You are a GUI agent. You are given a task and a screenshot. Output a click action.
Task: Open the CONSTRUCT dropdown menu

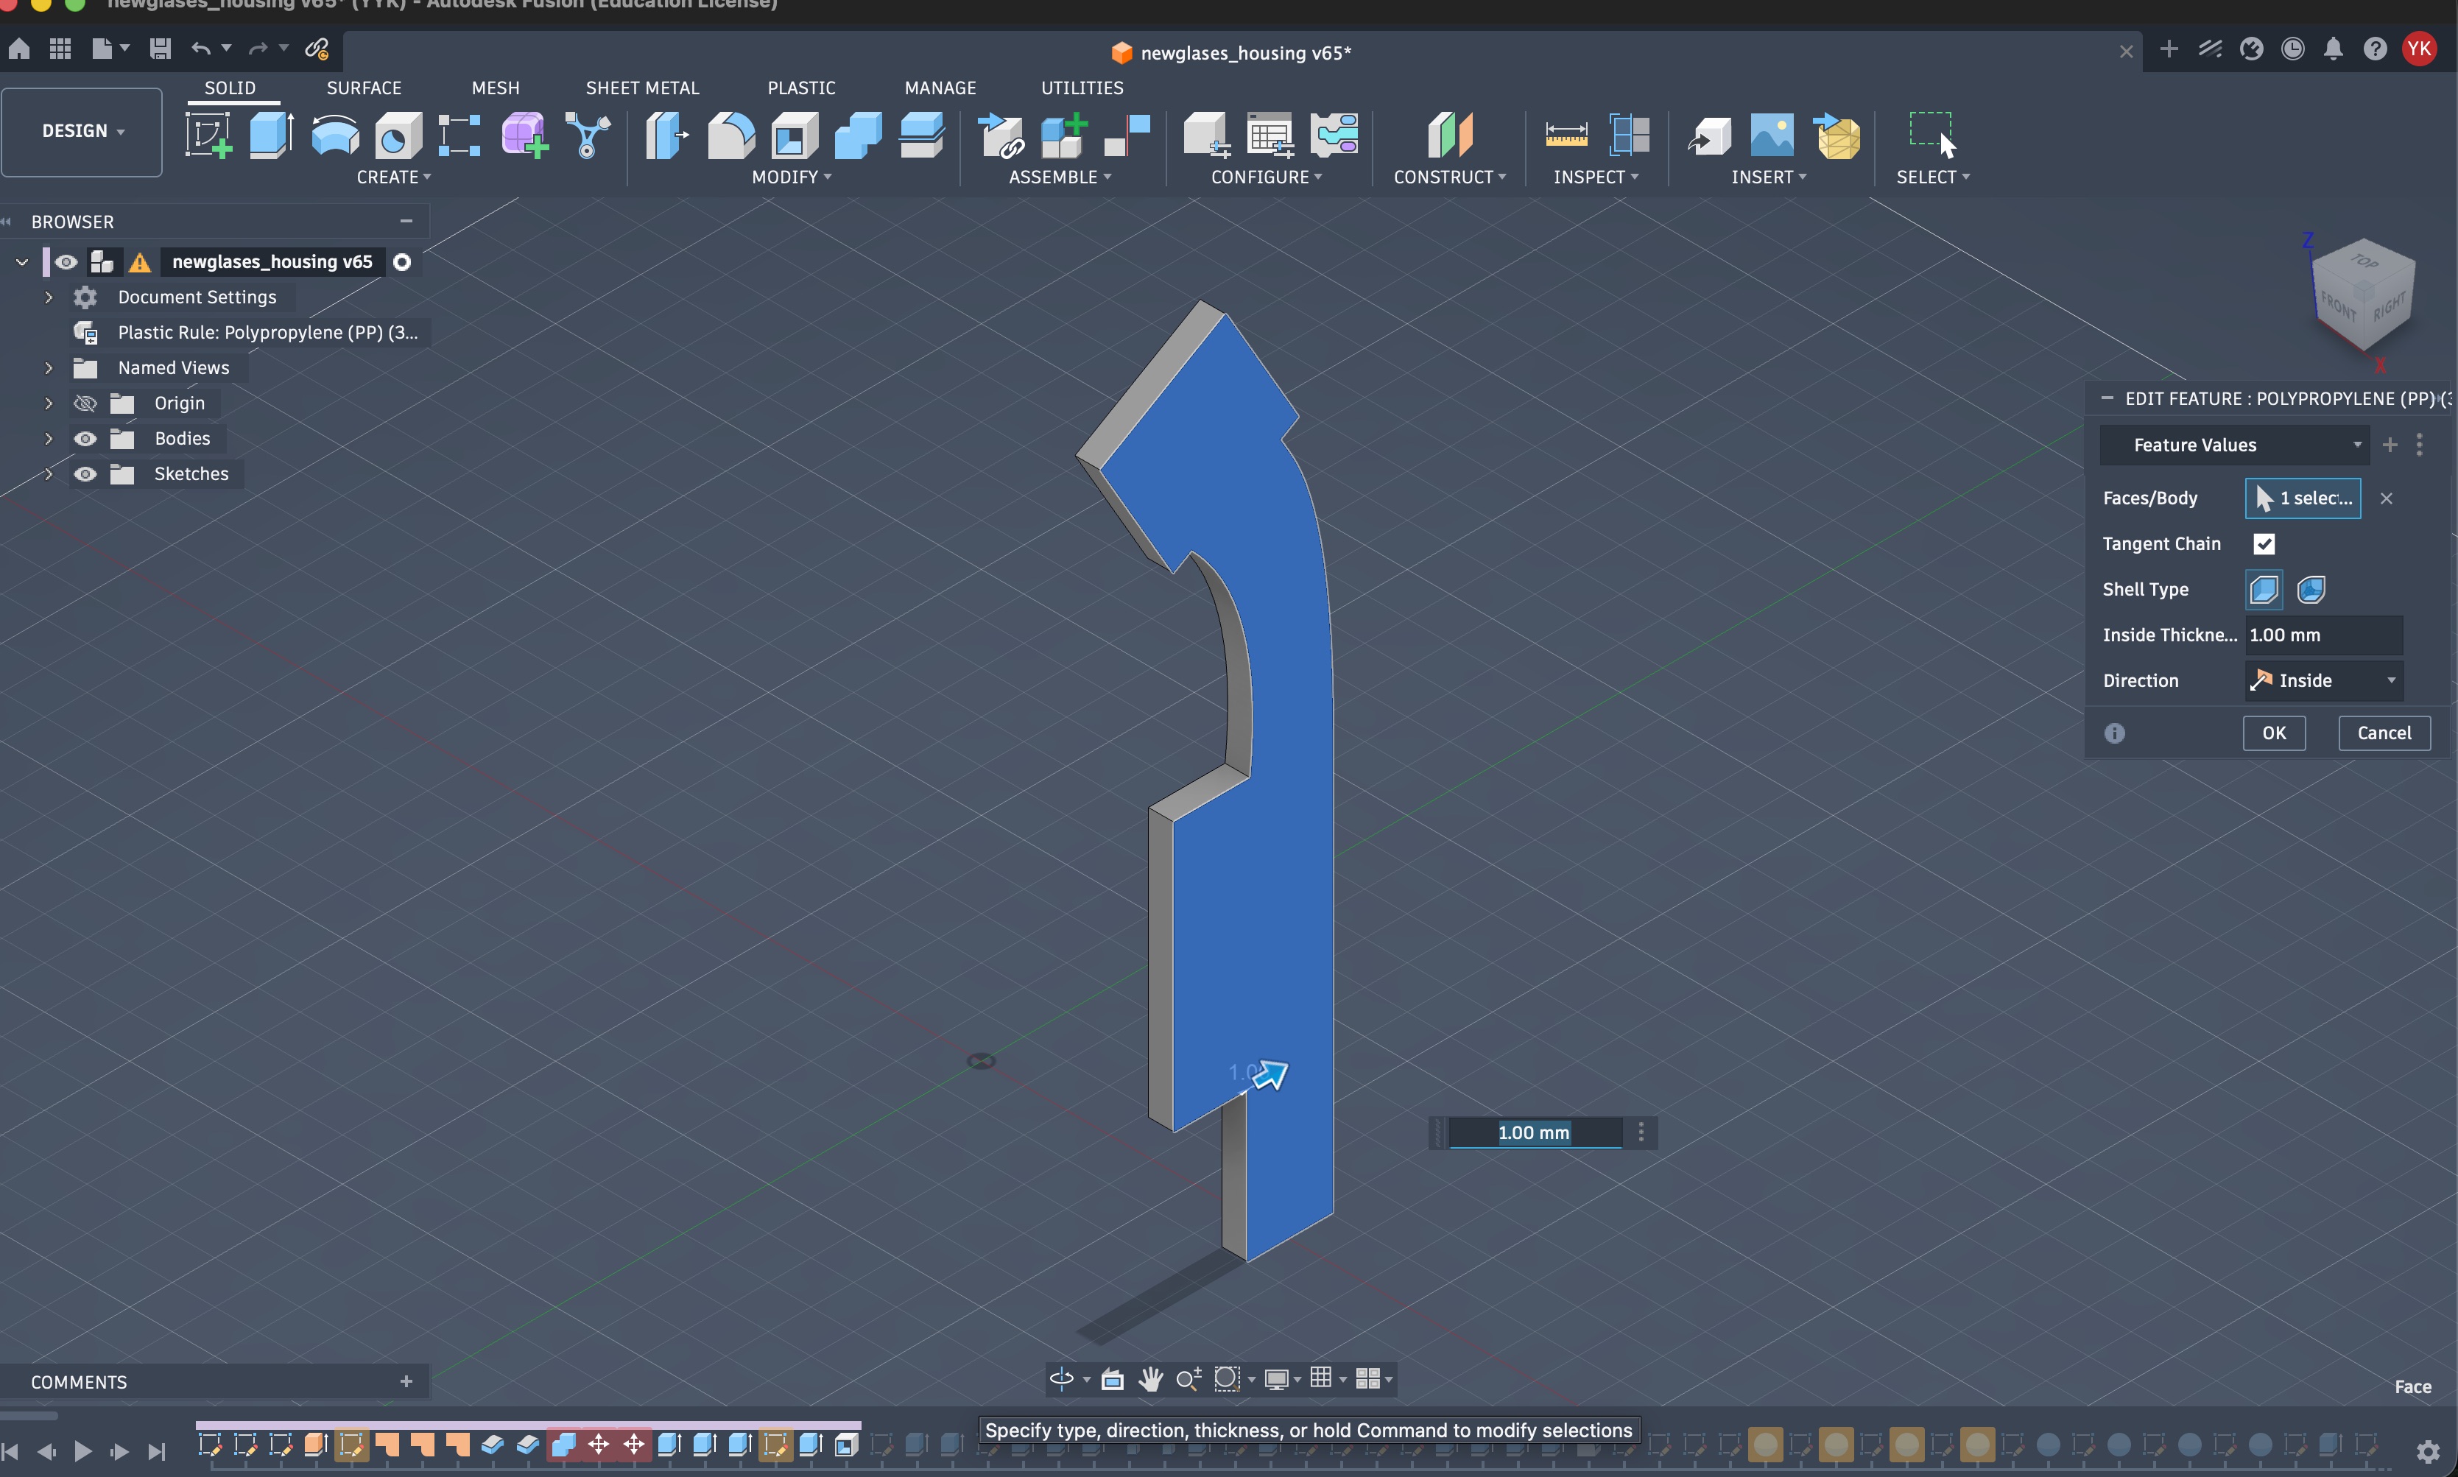tap(1449, 177)
